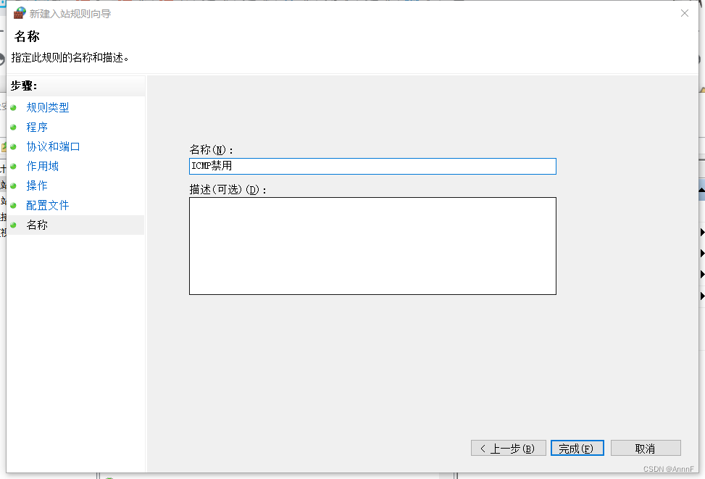This screenshot has width=705, height=479.
Task: Click the green bullet beside 作用域
Action: pos(14,167)
